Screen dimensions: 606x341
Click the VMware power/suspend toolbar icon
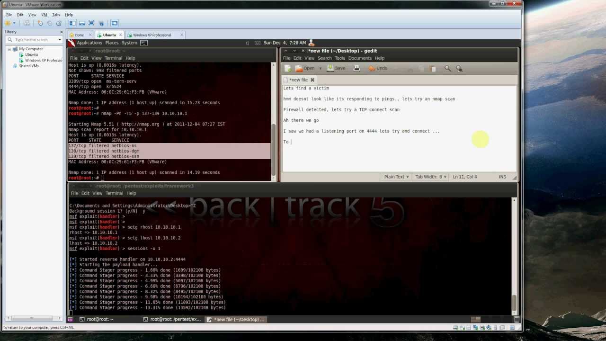(8, 23)
